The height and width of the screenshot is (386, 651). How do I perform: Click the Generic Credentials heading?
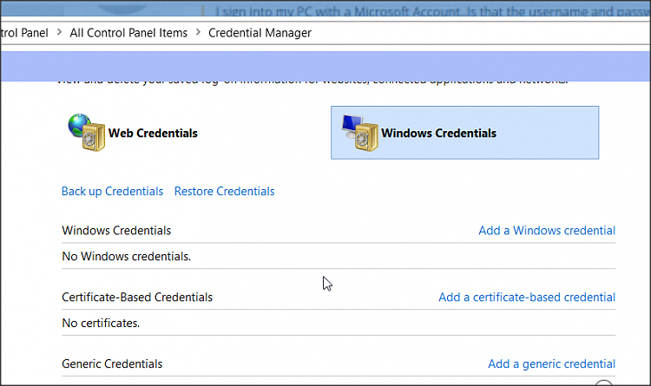pyautogui.click(x=112, y=364)
